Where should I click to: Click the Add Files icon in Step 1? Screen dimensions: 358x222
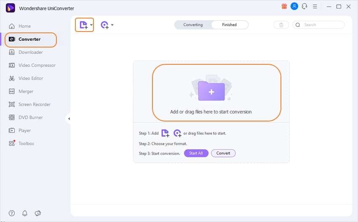165,133
